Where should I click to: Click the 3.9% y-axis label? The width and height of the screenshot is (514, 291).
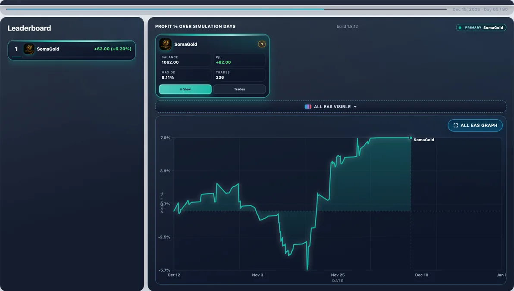click(165, 171)
